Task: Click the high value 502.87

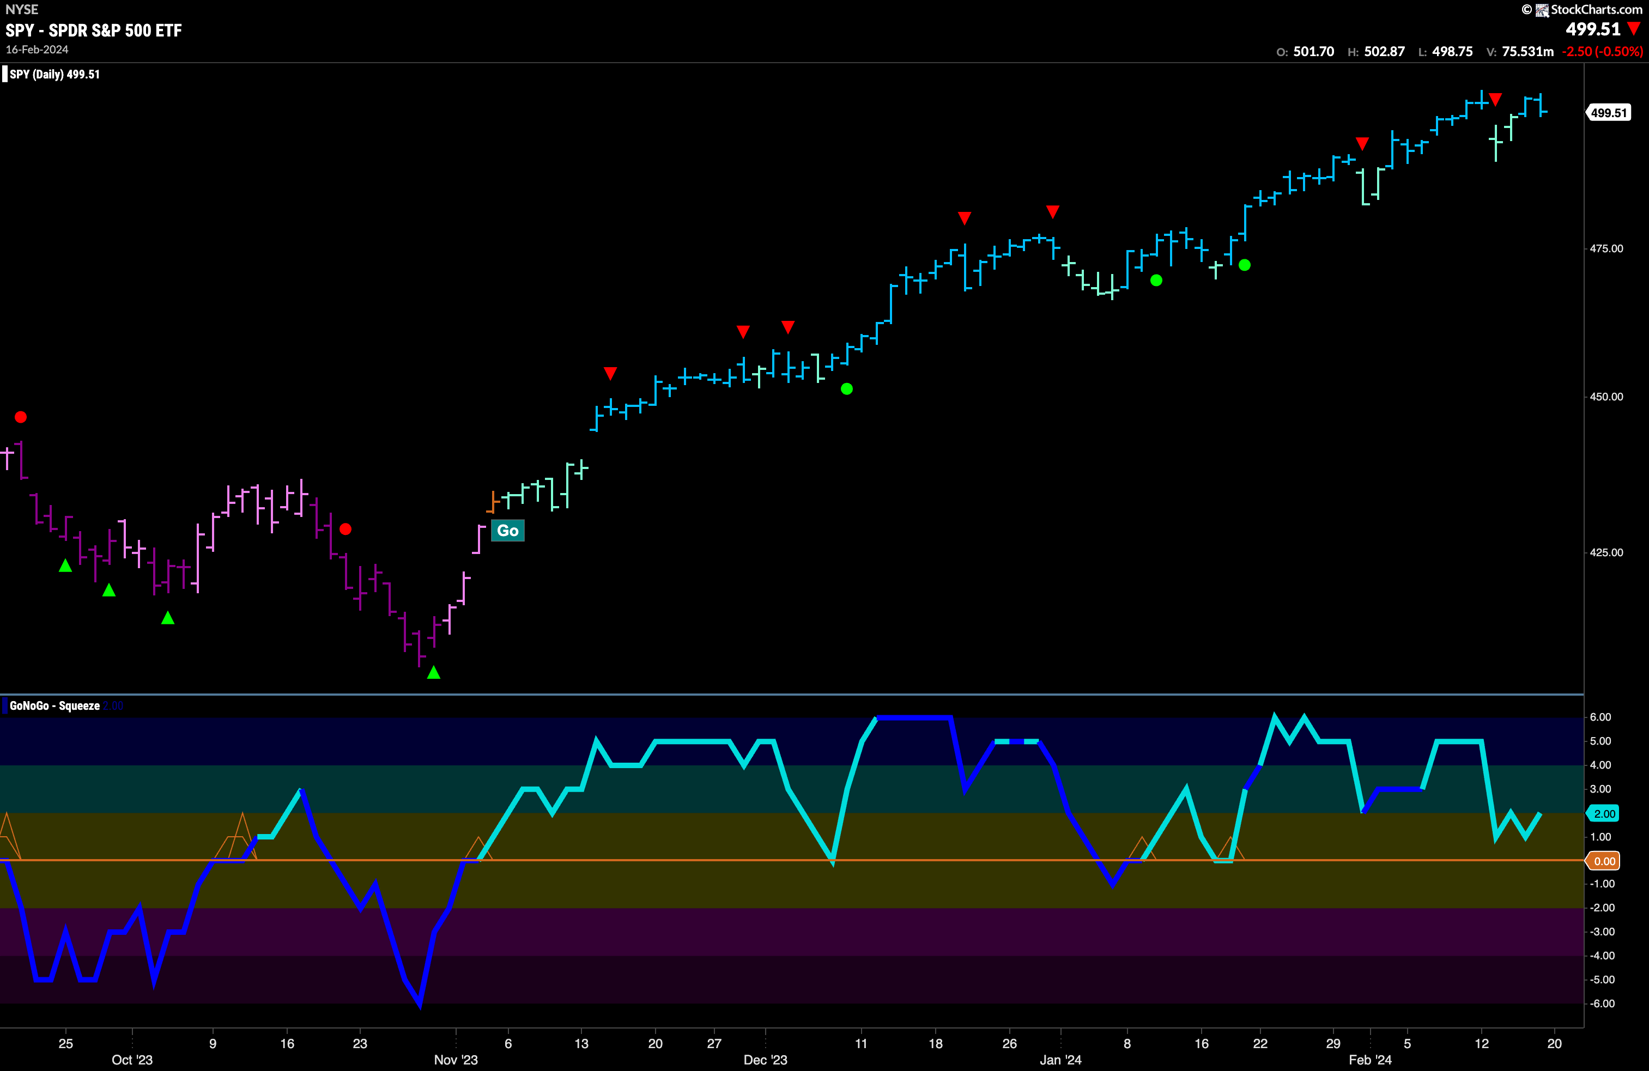Action: click(1384, 52)
